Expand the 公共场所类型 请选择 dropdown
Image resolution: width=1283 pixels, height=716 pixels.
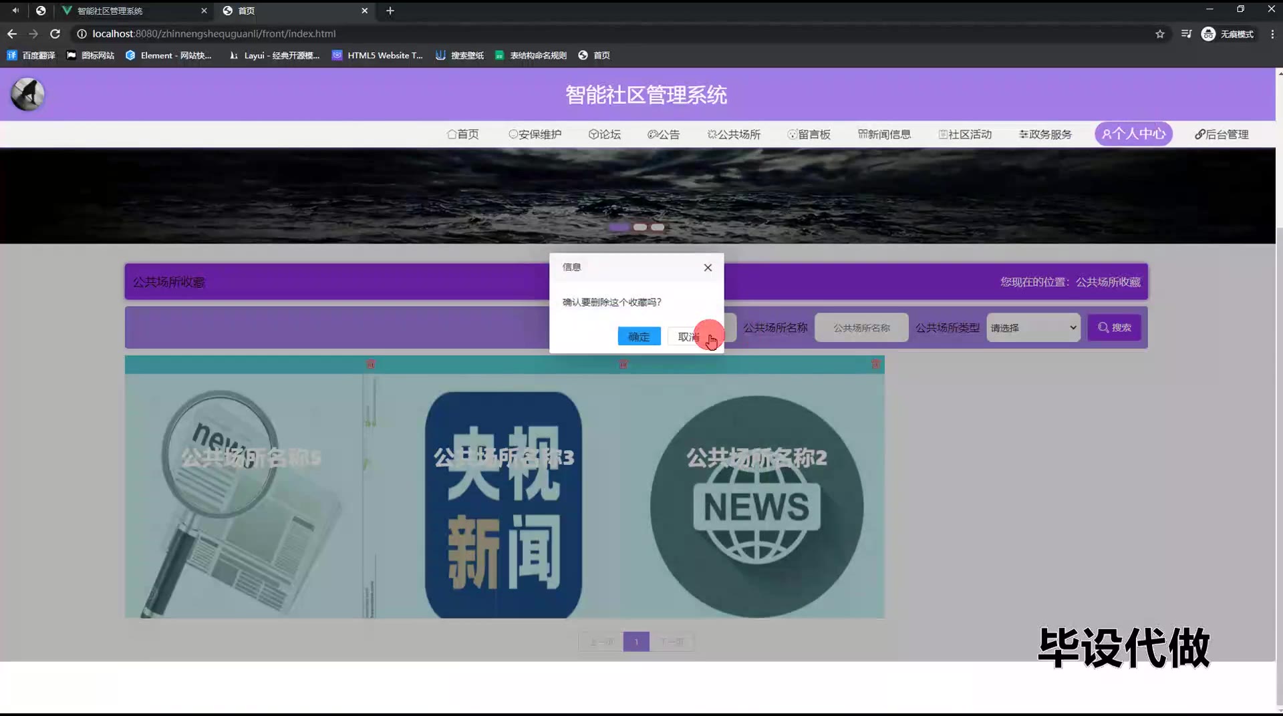(1033, 328)
